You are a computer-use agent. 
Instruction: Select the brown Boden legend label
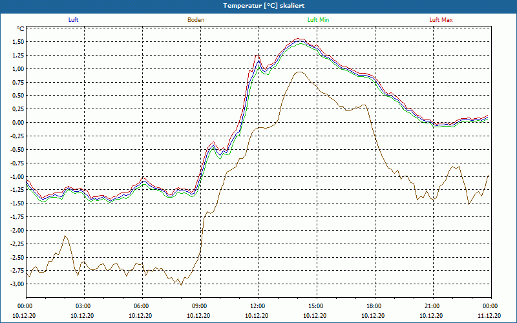coord(196,20)
